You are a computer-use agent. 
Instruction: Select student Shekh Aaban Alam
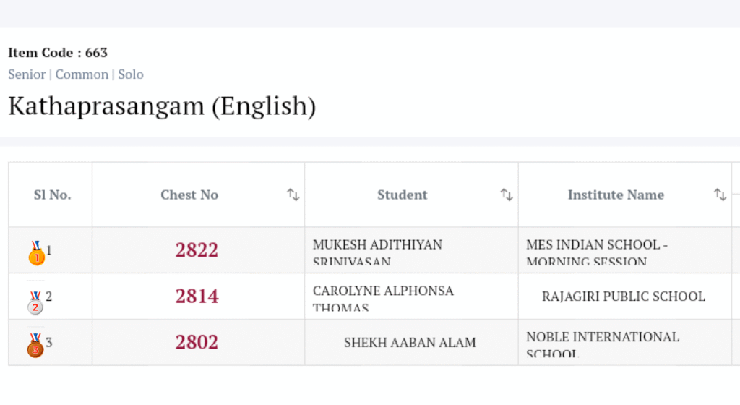pyautogui.click(x=410, y=343)
